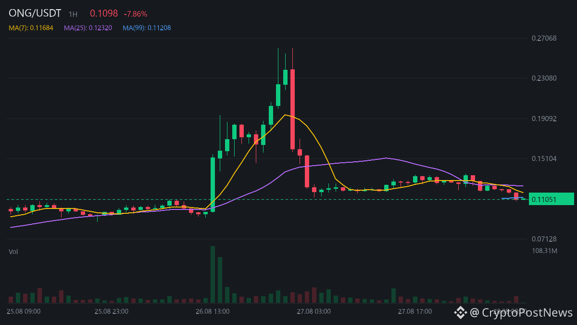The image size is (577, 325).
Task: Click the 0.07128 price axis label
Action: pyautogui.click(x=544, y=239)
